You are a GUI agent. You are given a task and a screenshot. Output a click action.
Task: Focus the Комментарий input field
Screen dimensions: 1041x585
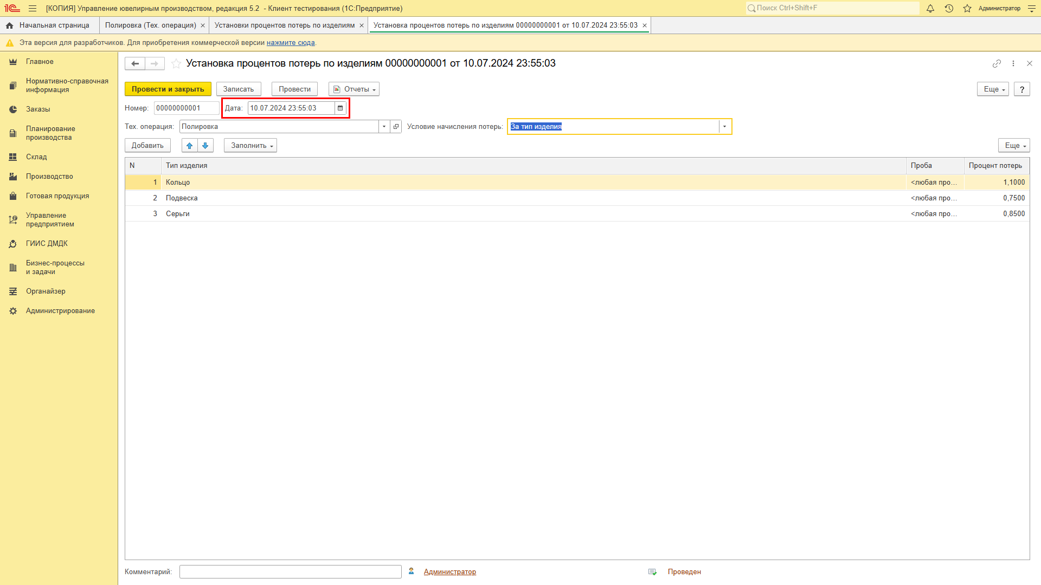click(291, 572)
